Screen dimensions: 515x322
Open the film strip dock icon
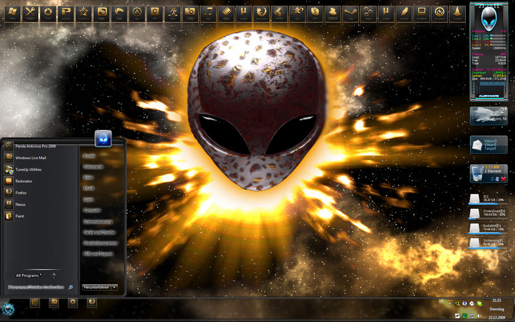click(226, 14)
